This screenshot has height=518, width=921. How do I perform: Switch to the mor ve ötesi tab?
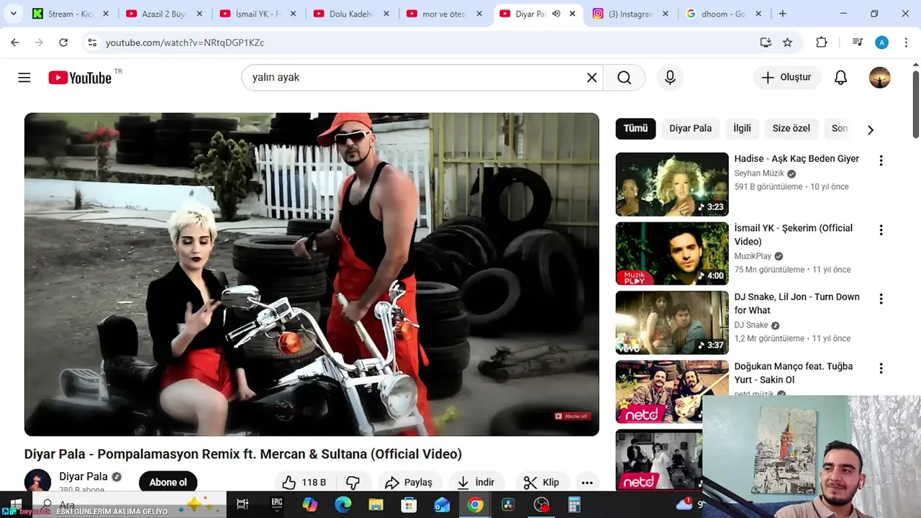coord(445,14)
